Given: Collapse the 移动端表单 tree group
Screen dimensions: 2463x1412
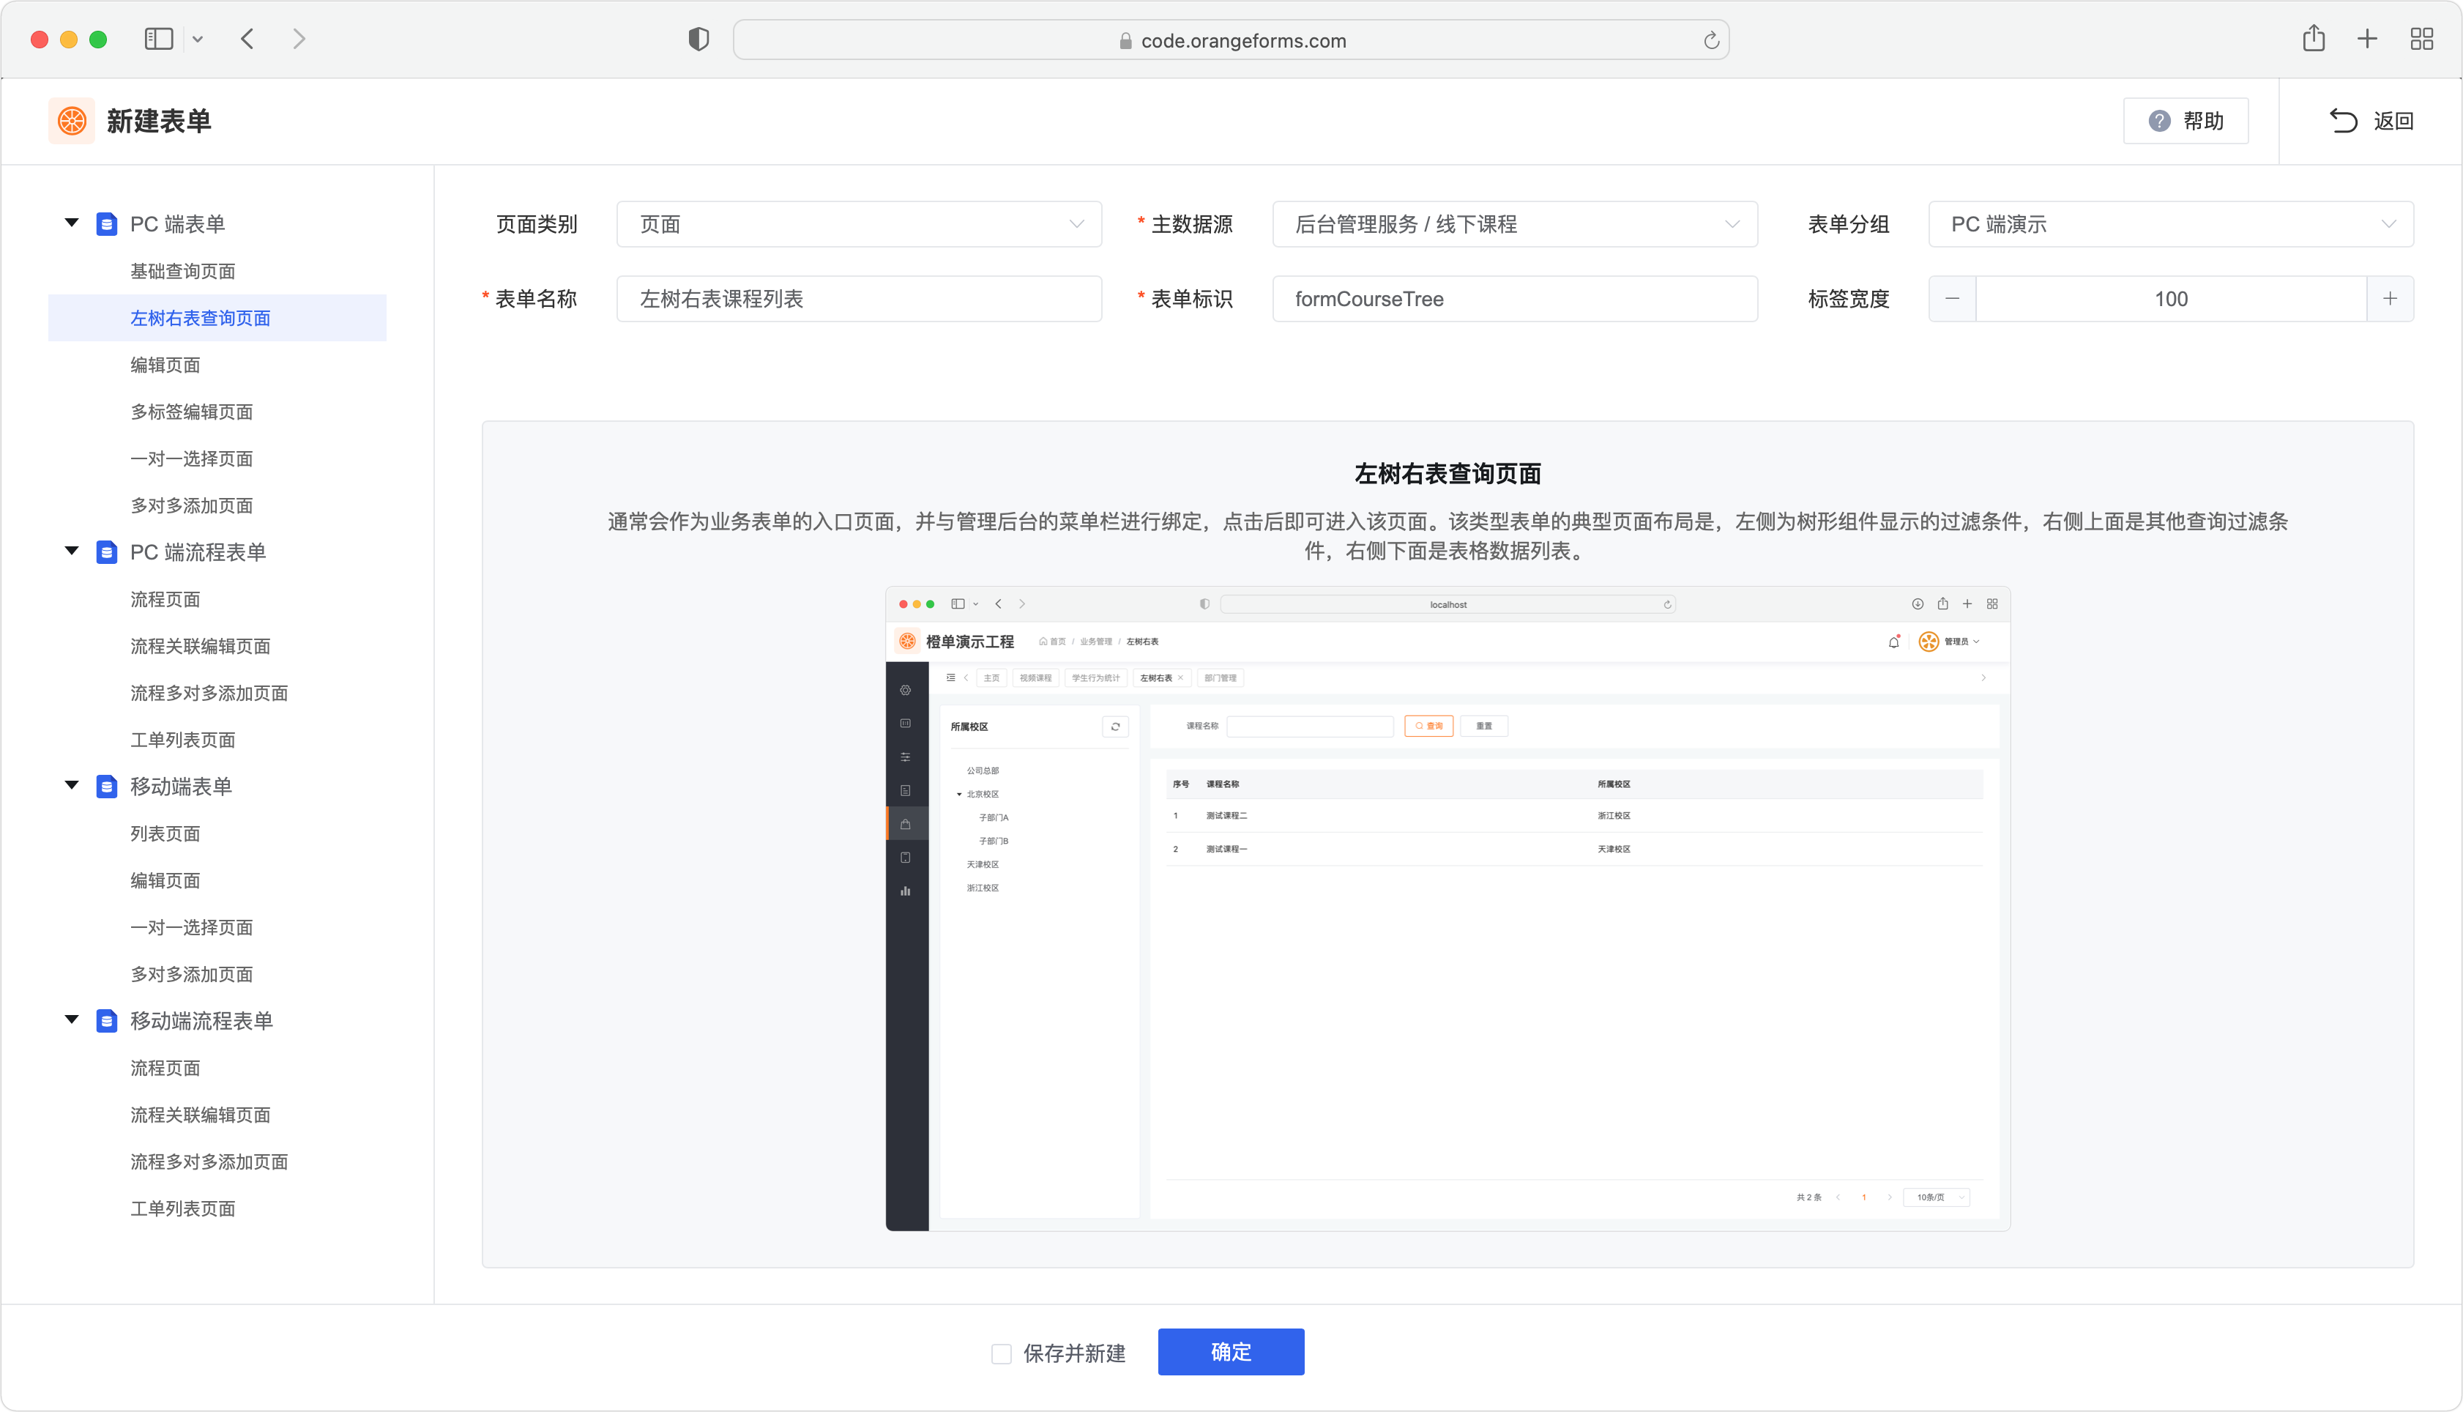Looking at the screenshot, I should 72,786.
